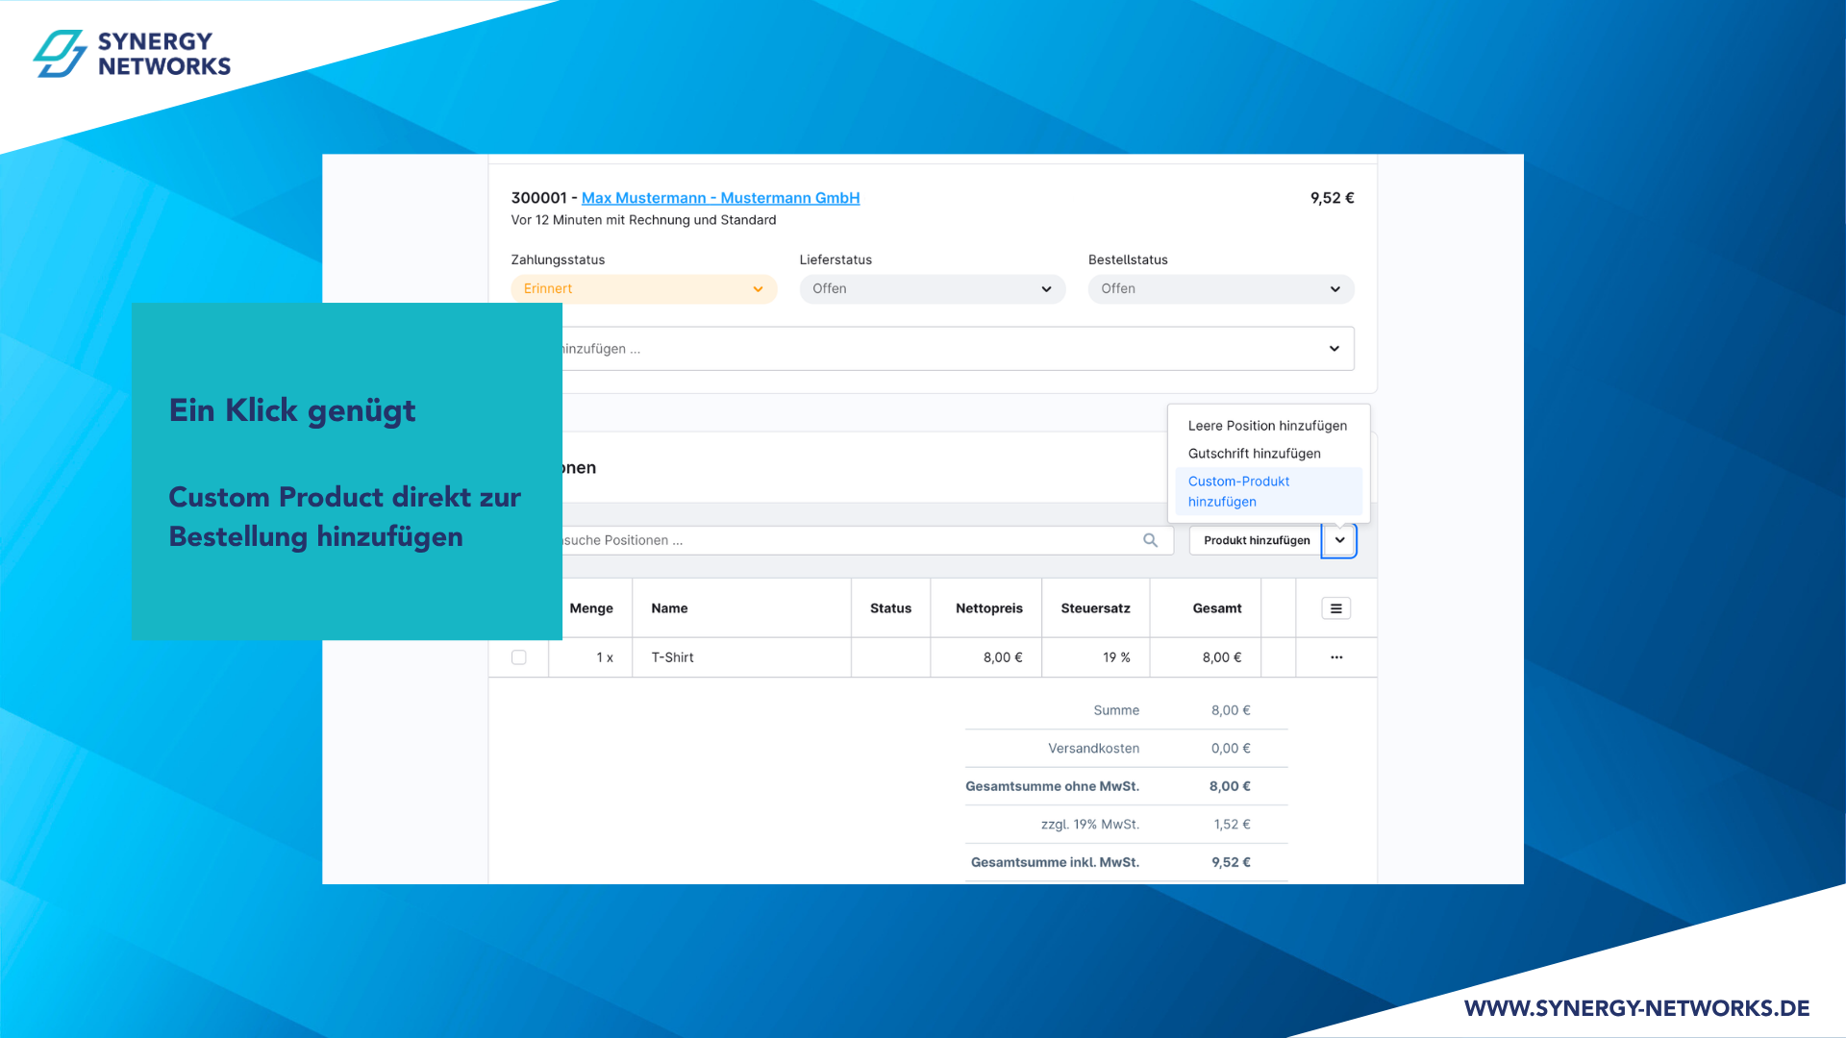Open the column settings list icon
This screenshot has height=1038, width=1846.
point(1335,608)
